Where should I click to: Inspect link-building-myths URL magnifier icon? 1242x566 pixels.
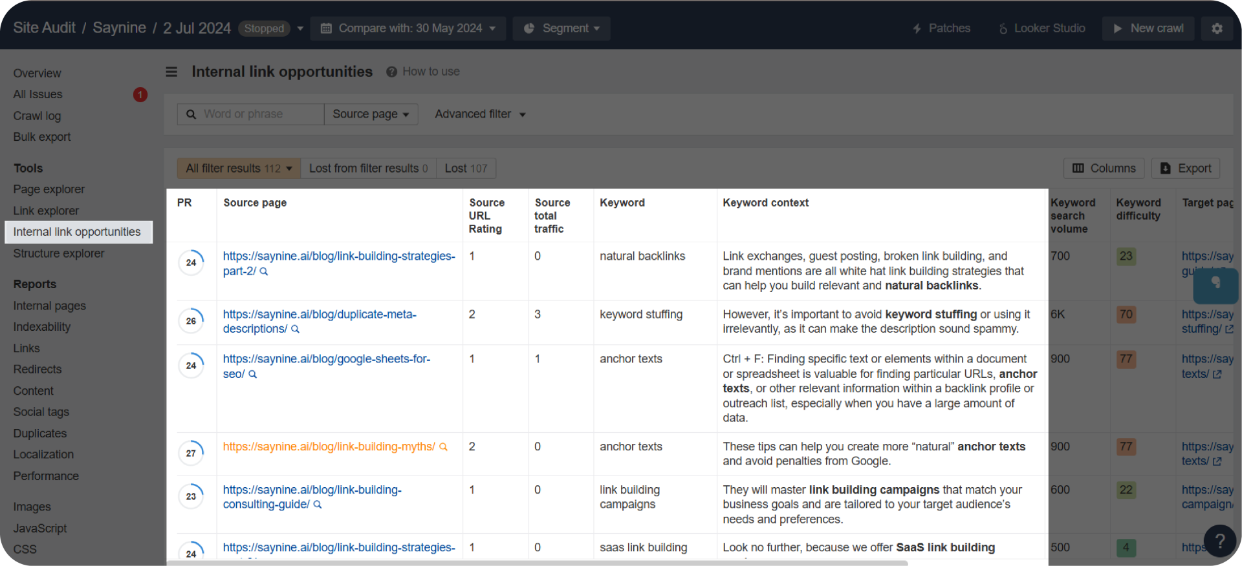click(x=443, y=447)
